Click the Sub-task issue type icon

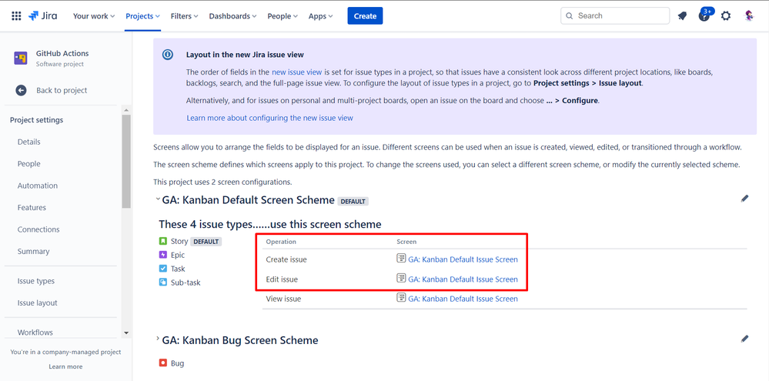[163, 282]
